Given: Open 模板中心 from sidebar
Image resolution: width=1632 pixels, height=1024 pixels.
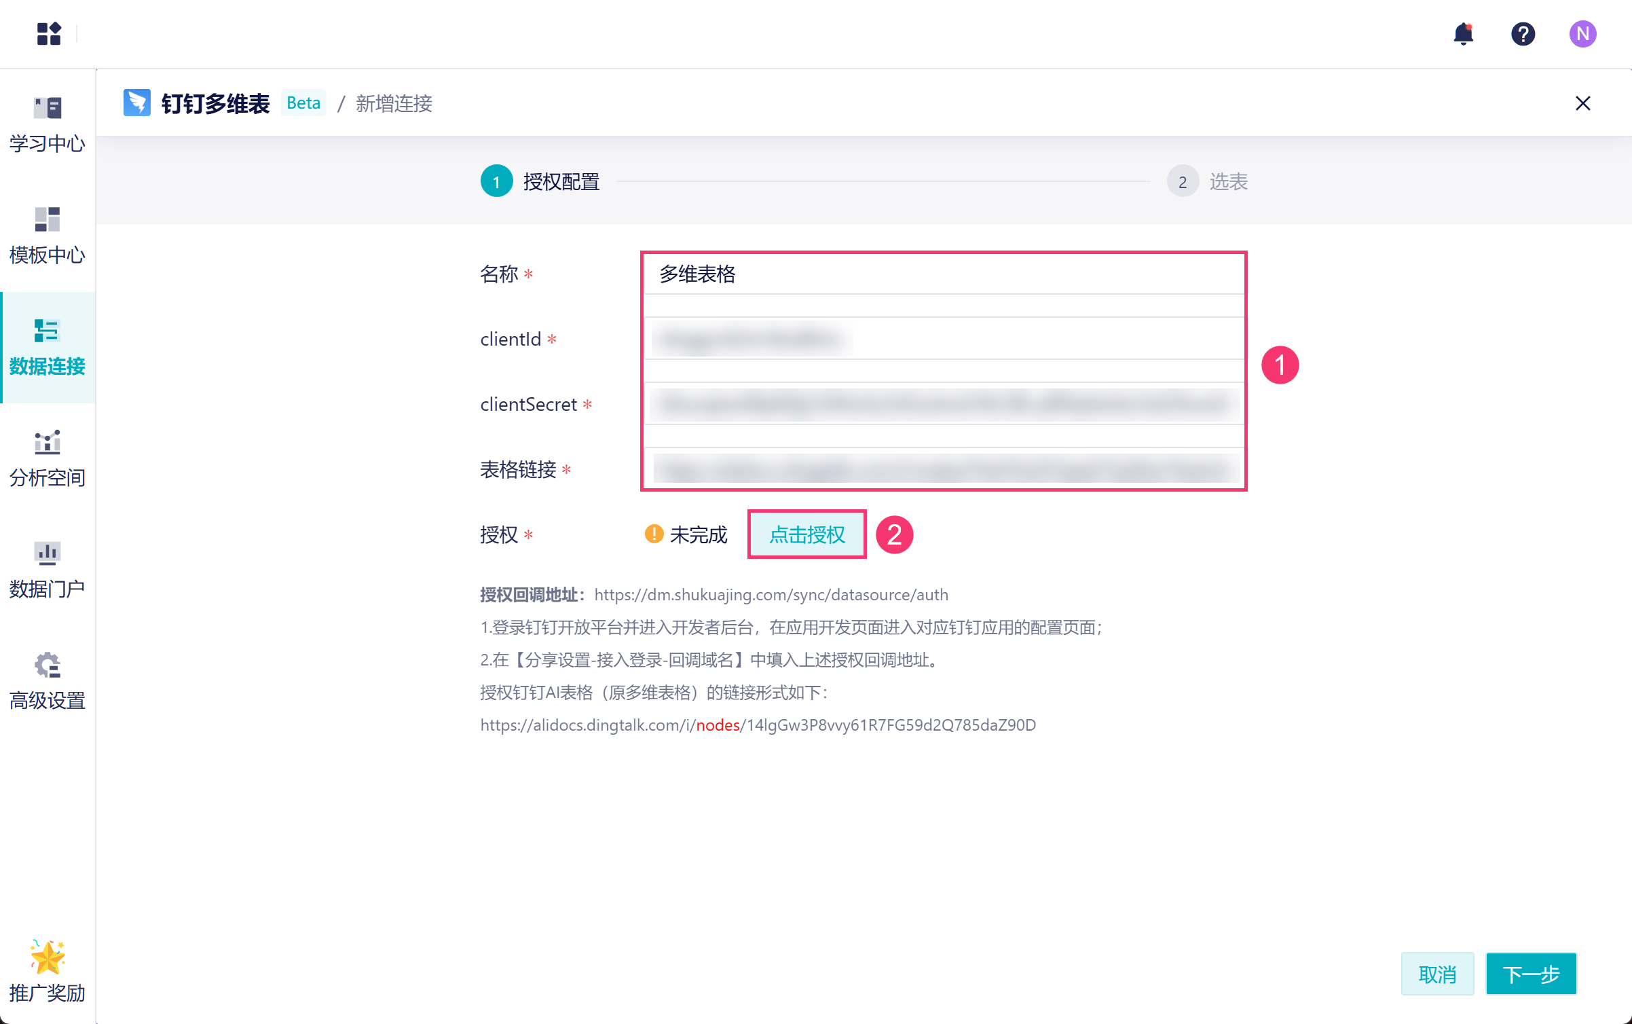Looking at the screenshot, I should tap(48, 236).
